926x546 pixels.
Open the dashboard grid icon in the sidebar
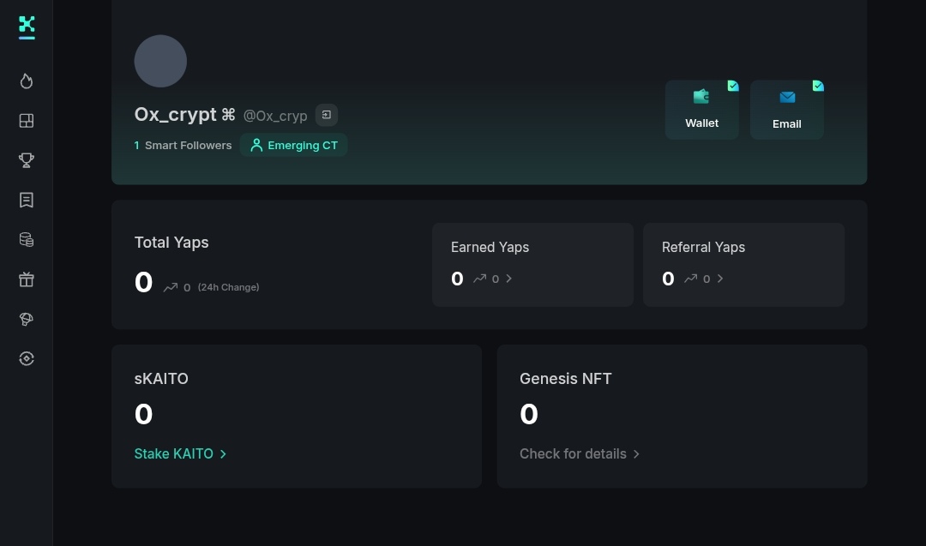click(x=27, y=120)
